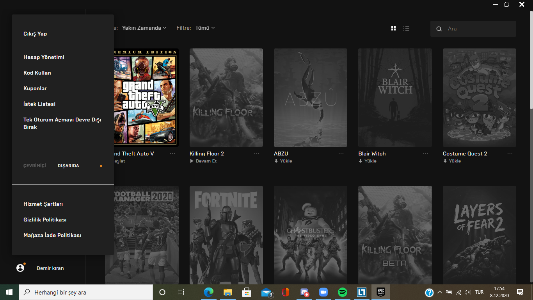Open the Tümü filter dropdown

pos(205,28)
